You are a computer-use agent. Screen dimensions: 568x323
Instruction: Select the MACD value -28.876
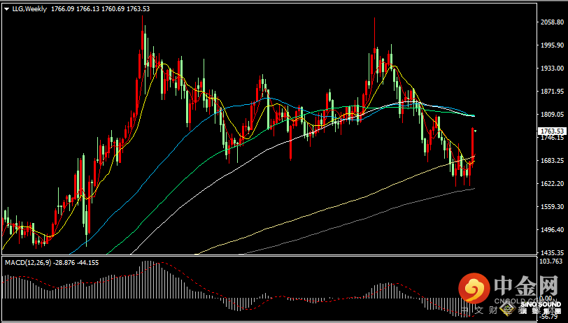(64, 263)
